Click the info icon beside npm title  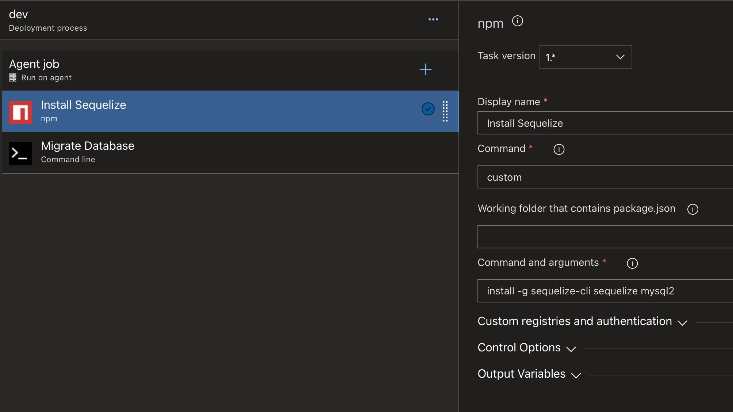[517, 21]
